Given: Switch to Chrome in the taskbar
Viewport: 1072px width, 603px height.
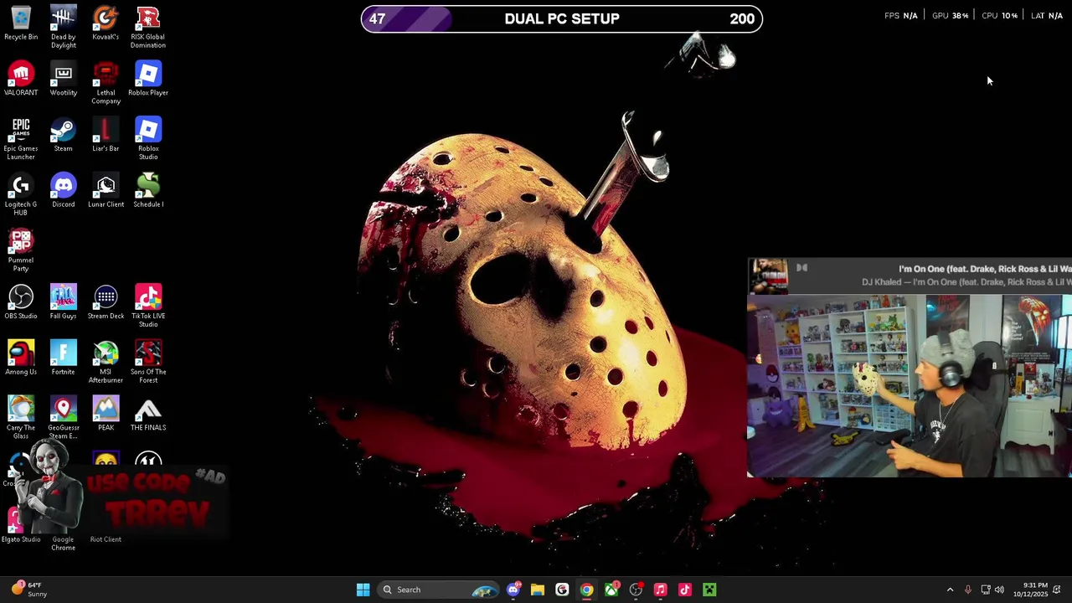Looking at the screenshot, I should pyautogui.click(x=586, y=590).
